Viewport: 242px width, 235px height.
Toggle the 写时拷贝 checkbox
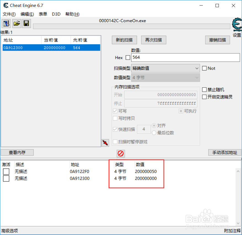pyautogui.click(x=115, y=118)
